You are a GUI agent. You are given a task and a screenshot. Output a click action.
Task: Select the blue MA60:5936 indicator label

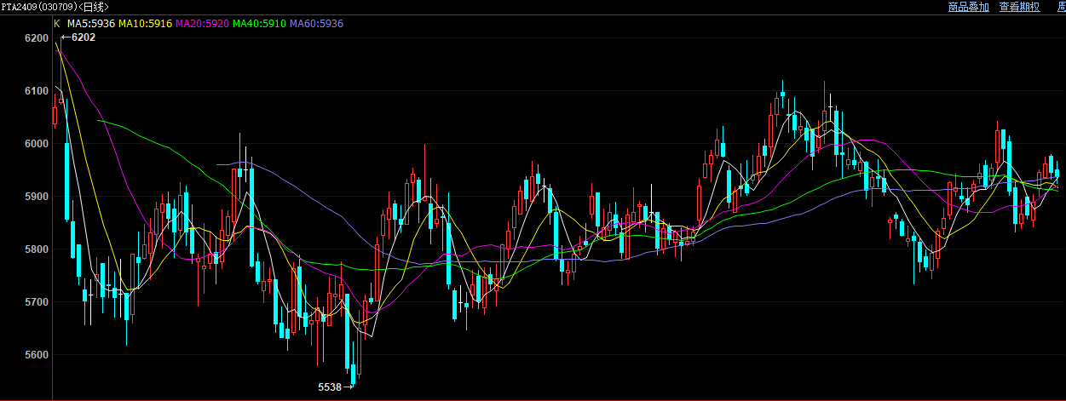point(316,24)
